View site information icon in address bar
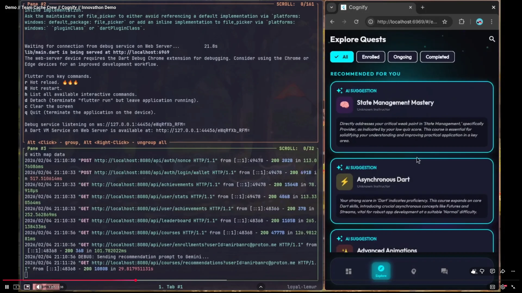This screenshot has height=293, width=522. coord(371,22)
